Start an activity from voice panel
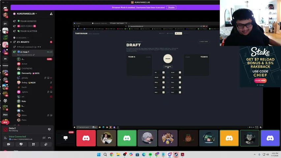The image size is (281, 158). (x=34, y=144)
